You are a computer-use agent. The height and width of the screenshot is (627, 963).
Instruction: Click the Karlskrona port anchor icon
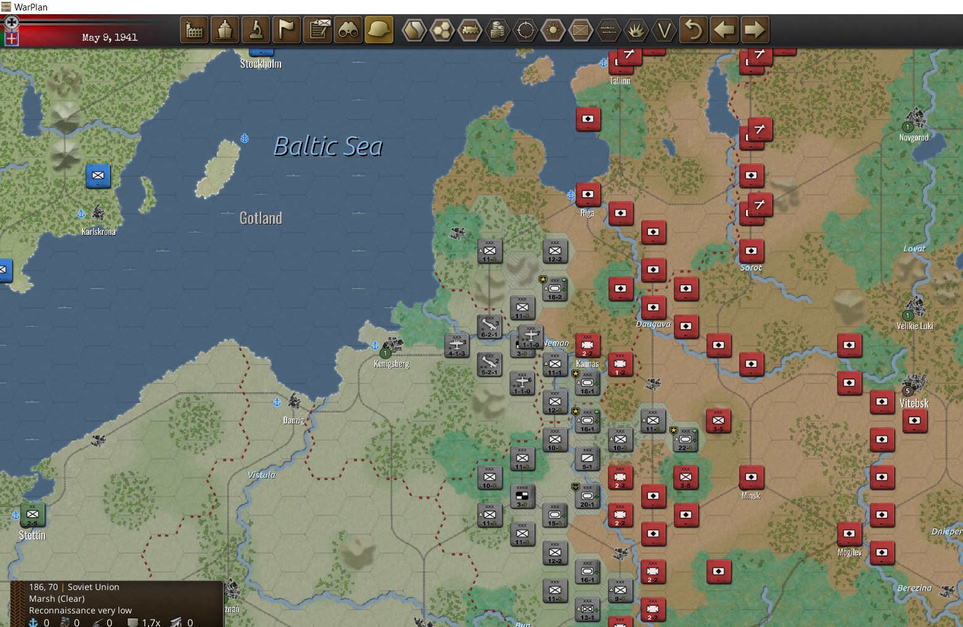pos(81,213)
